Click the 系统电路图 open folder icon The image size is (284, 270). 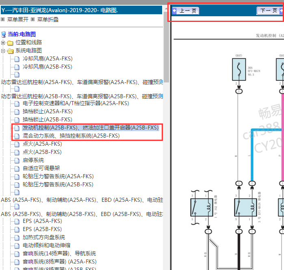(10, 51)
